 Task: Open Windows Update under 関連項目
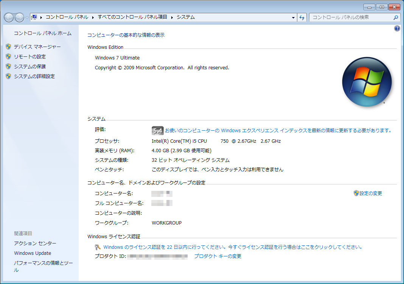tap(33, 253)
